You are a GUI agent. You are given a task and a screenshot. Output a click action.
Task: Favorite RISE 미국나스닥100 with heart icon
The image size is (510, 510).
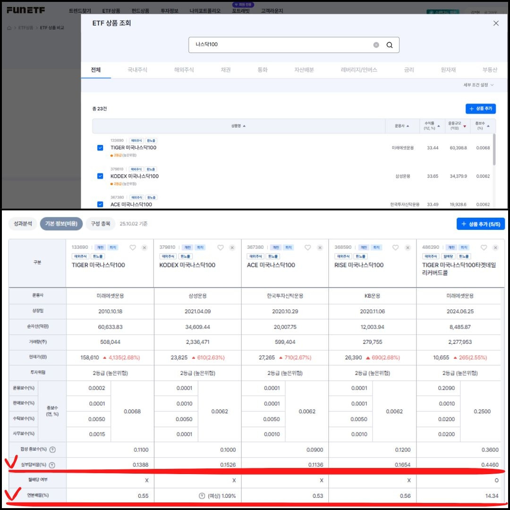(396, 247)
